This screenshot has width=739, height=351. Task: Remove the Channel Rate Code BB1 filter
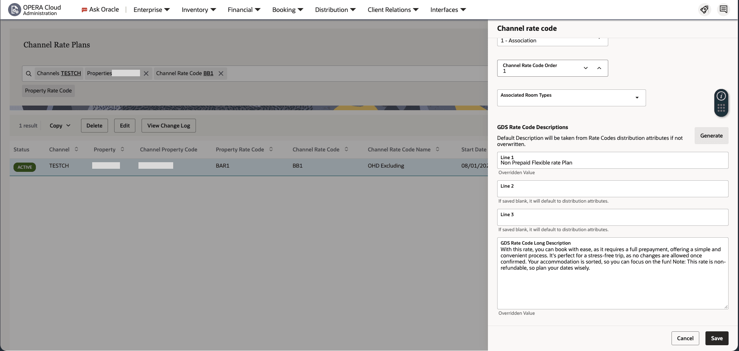[221, 74]
